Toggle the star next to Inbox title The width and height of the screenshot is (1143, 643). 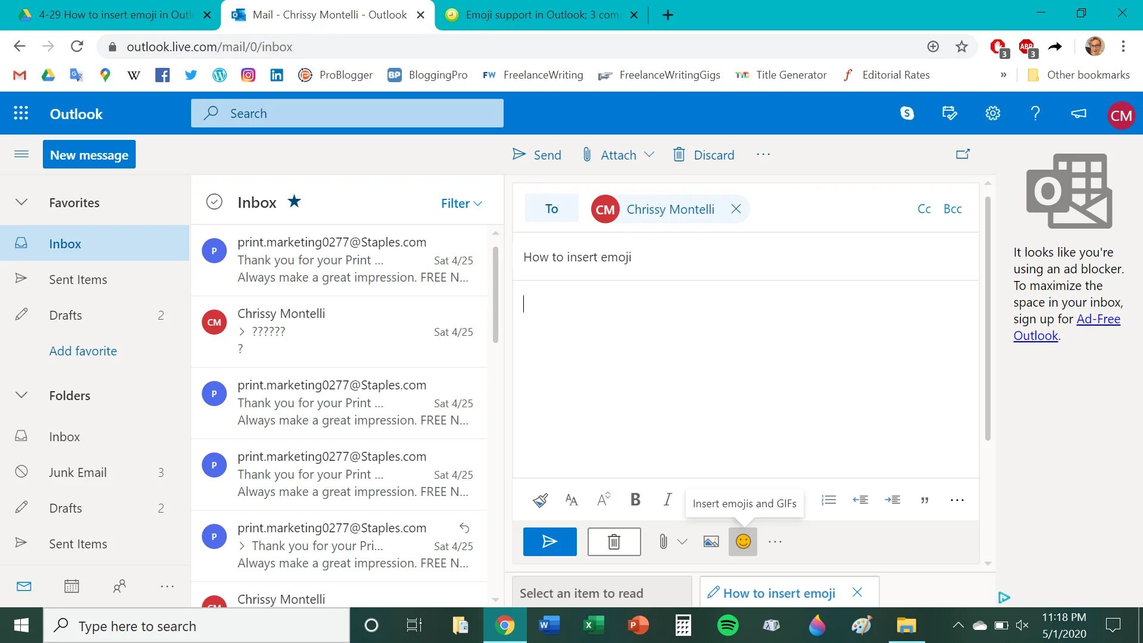pyautogui.click(x=294, y=202)
